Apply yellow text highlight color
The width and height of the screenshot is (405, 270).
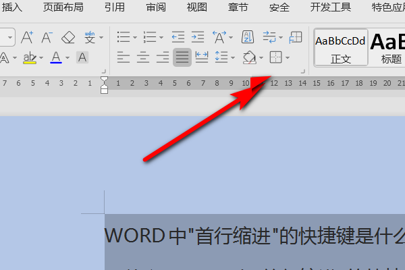30,57
